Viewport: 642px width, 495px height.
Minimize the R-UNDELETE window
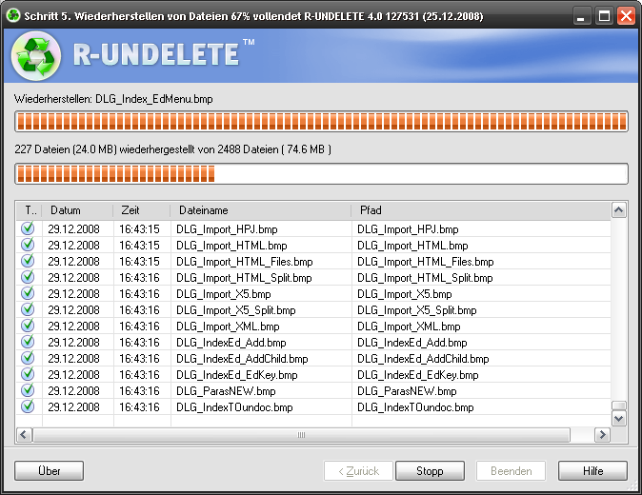pos(581,16)
